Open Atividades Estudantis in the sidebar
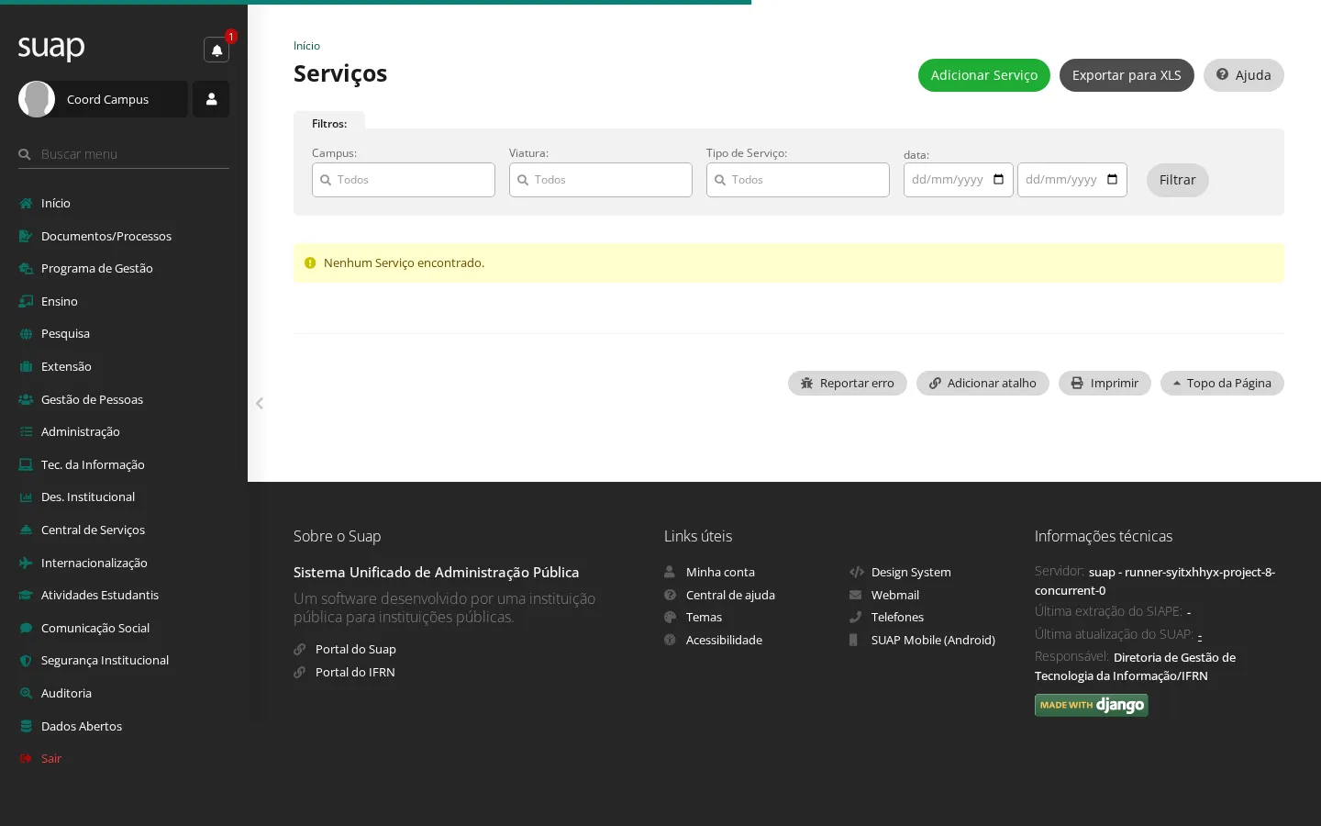 (124, 595)
